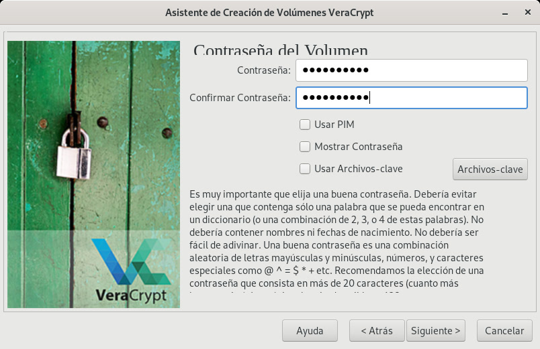Close the wizard with the title bar X
The height and width of the screenshot is (349, 540).
528,13
